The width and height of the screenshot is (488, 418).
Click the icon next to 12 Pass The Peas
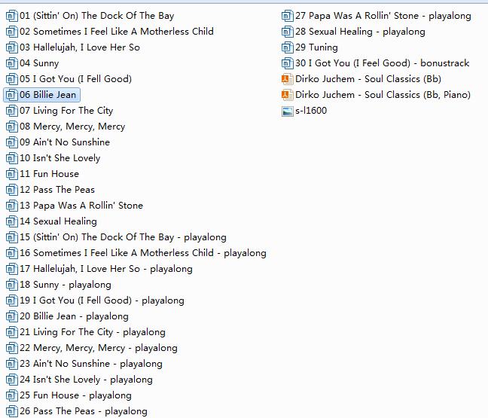tap(12, 190)
